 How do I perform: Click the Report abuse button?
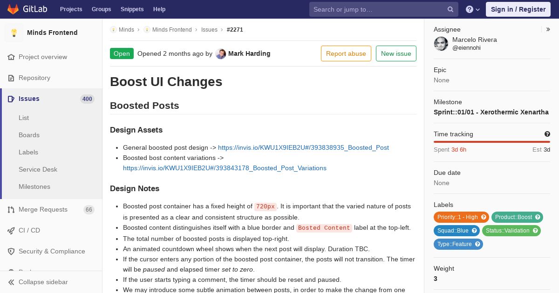[x=346, y=53]
